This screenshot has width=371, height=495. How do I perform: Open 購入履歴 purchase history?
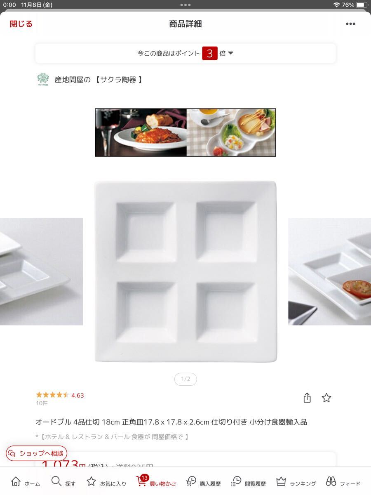[203, 482]
